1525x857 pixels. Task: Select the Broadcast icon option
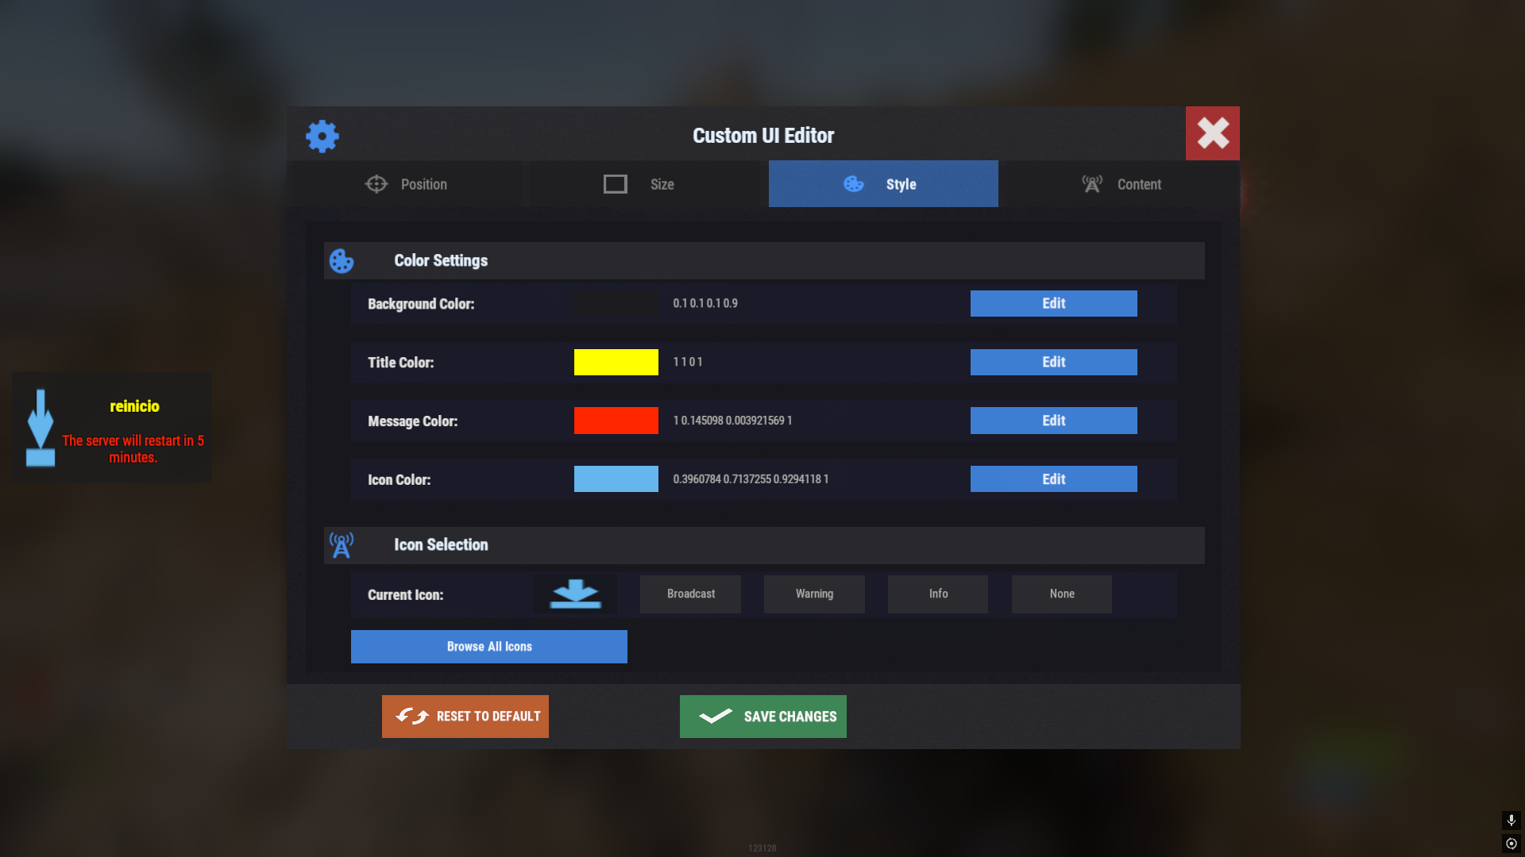691,594
